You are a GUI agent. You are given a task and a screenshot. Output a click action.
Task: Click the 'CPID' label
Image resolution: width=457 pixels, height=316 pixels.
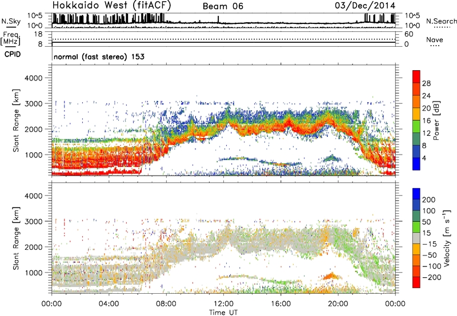click(13, 54)
